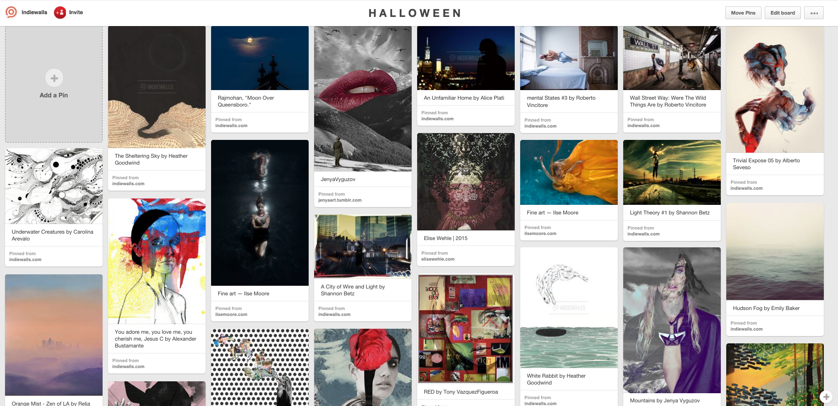The width and height of the screenshot is (838, 406).
Task: Follow the jenyaart.tumblr.com source link
Action: click(x=340, y=200)
